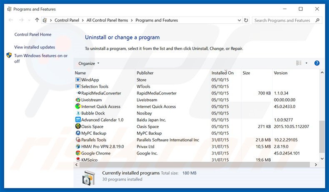Select the Advanced Calendar 1.0 entry name

coord(102,120)
